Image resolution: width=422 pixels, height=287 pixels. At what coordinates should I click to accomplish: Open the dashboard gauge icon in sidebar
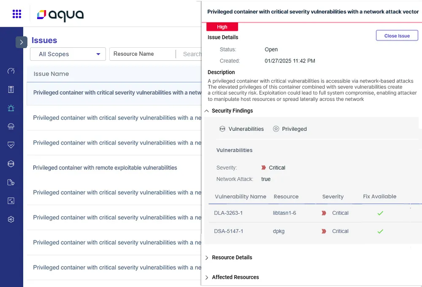11,71
